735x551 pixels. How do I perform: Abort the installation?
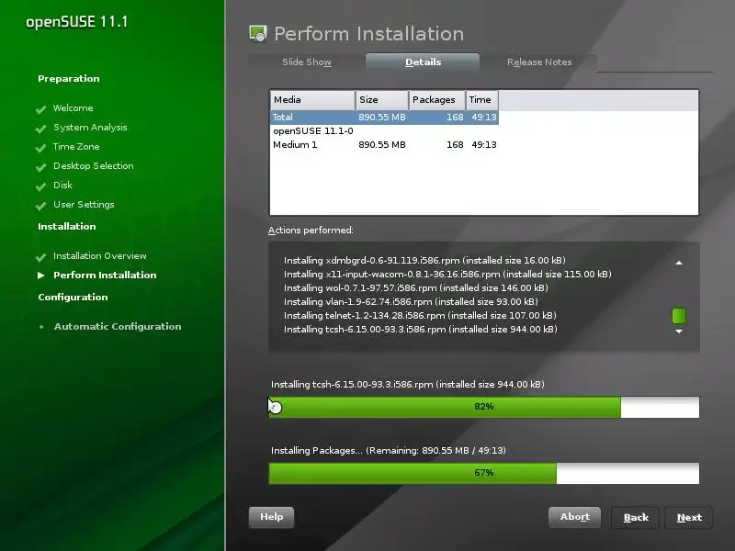coord(575,517)
